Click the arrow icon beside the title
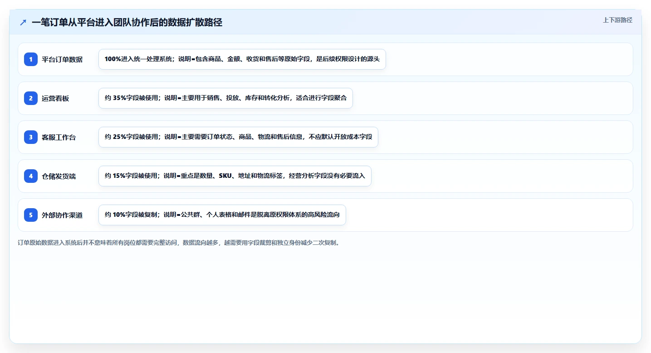651x353 pixels. 23,22
